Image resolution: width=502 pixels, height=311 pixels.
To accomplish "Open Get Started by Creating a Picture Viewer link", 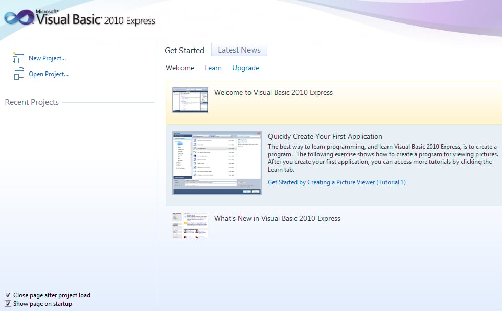I will (x=337, y=182).
